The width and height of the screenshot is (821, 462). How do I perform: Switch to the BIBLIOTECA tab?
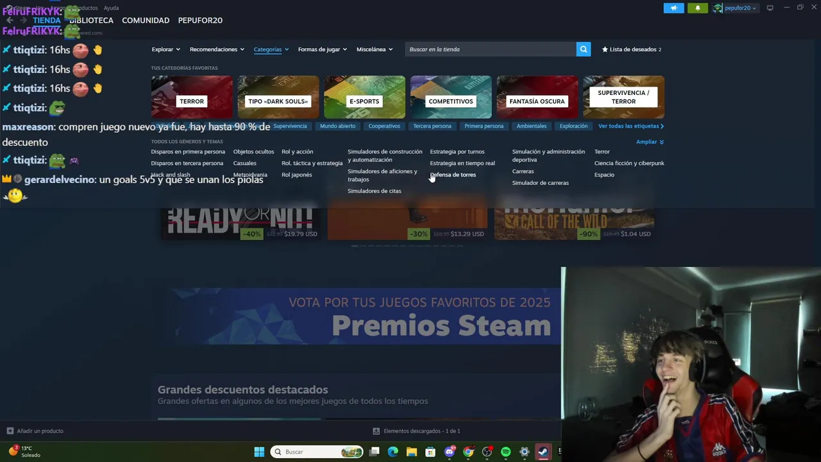[91, 21]
